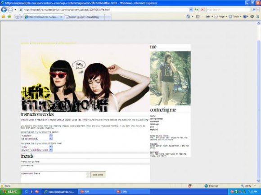The width and height of the screenshot is (261, 195).
Task: Click the Print icon
Action: coord(208,17)
